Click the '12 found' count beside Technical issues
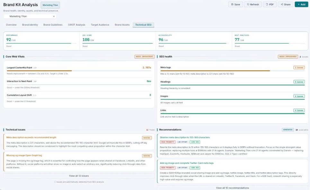This screenshot has width=310, height=190. click(150, 130)
